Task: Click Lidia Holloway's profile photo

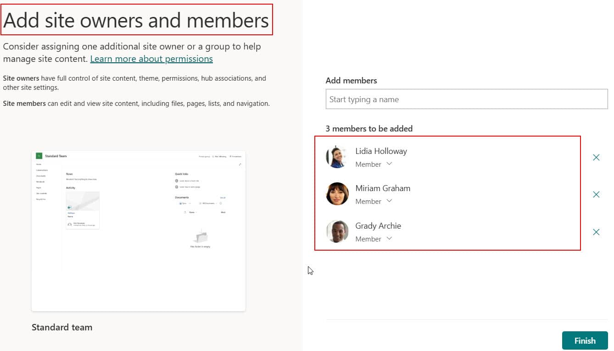Action: (x=337, y=157)
